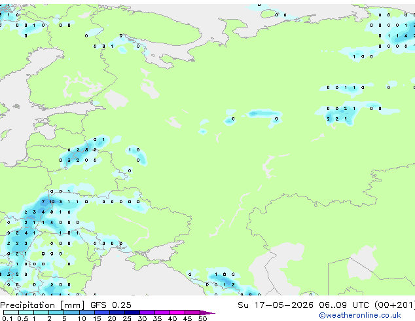
Task: Select the "06..09 UTC" time range
Action: pyautogui.click(x=344, y=305)
